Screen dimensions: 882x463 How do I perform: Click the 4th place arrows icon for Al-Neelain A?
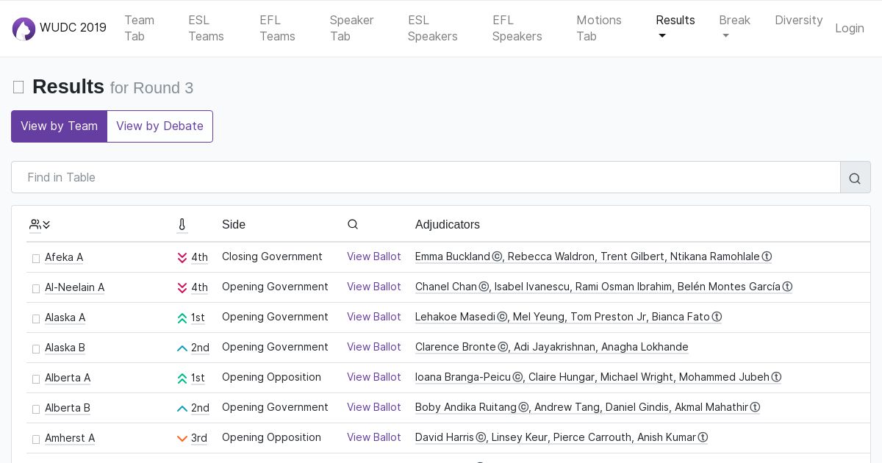[182, 288]
